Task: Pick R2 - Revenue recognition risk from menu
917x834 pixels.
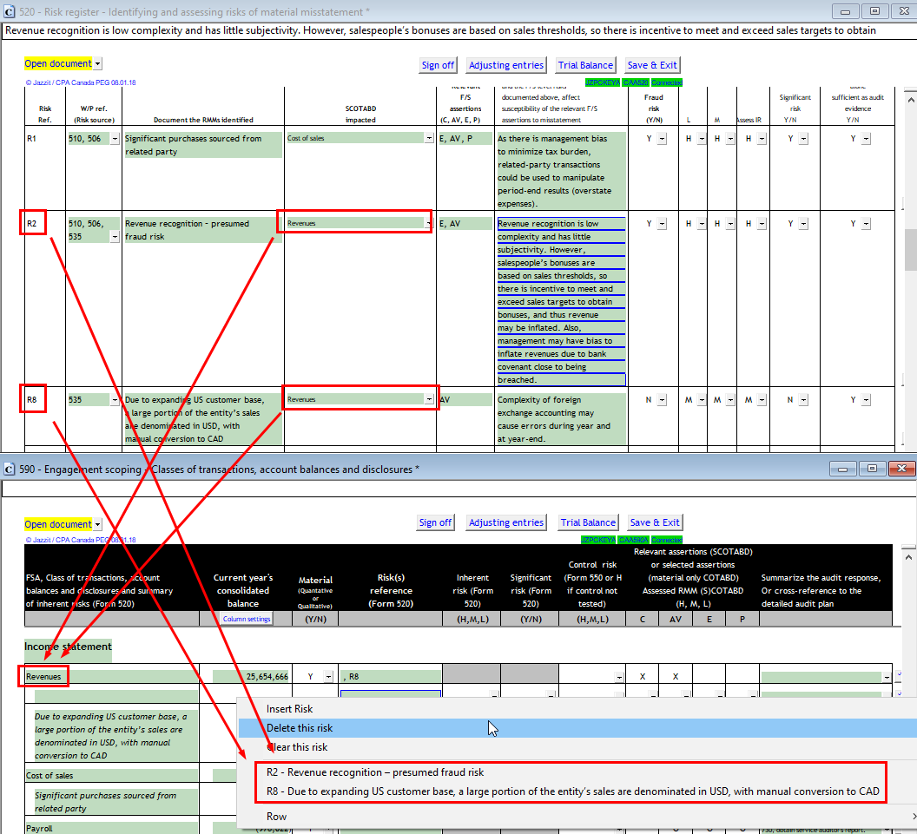Action: tap(374, 772)
